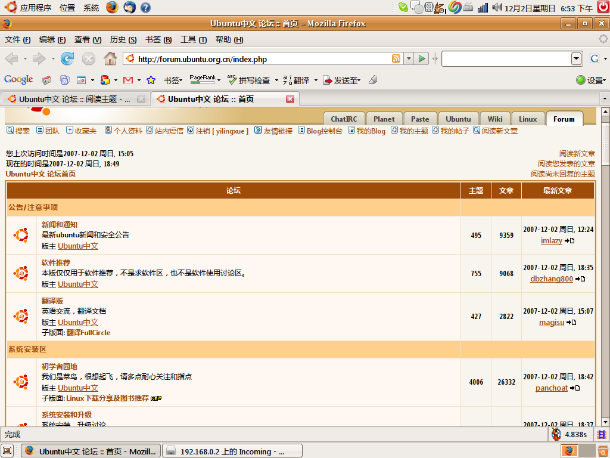This screenshot has width=610, height=458.
Task: Click the RSS feed icon in the address bar
Action: click(396, 59)
